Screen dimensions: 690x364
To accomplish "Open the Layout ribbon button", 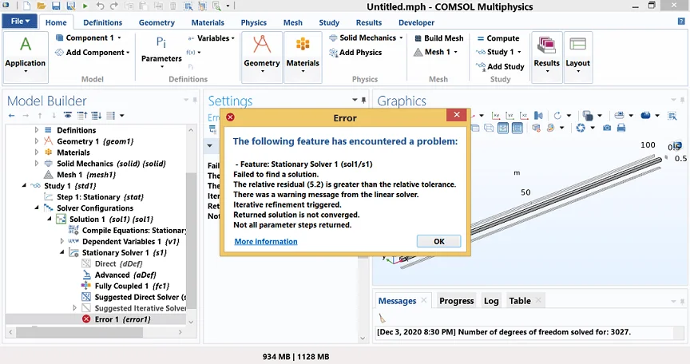I will (577, 57).
